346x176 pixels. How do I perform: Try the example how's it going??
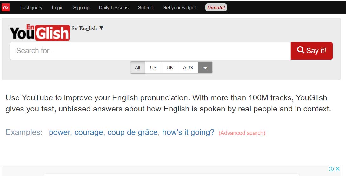188,132
